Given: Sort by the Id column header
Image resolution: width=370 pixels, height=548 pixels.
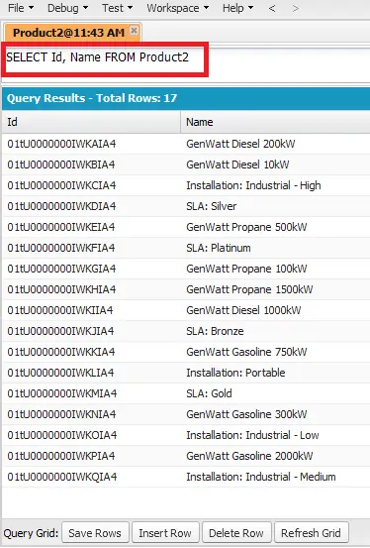Looking at the screenshot, I should 91,122.
